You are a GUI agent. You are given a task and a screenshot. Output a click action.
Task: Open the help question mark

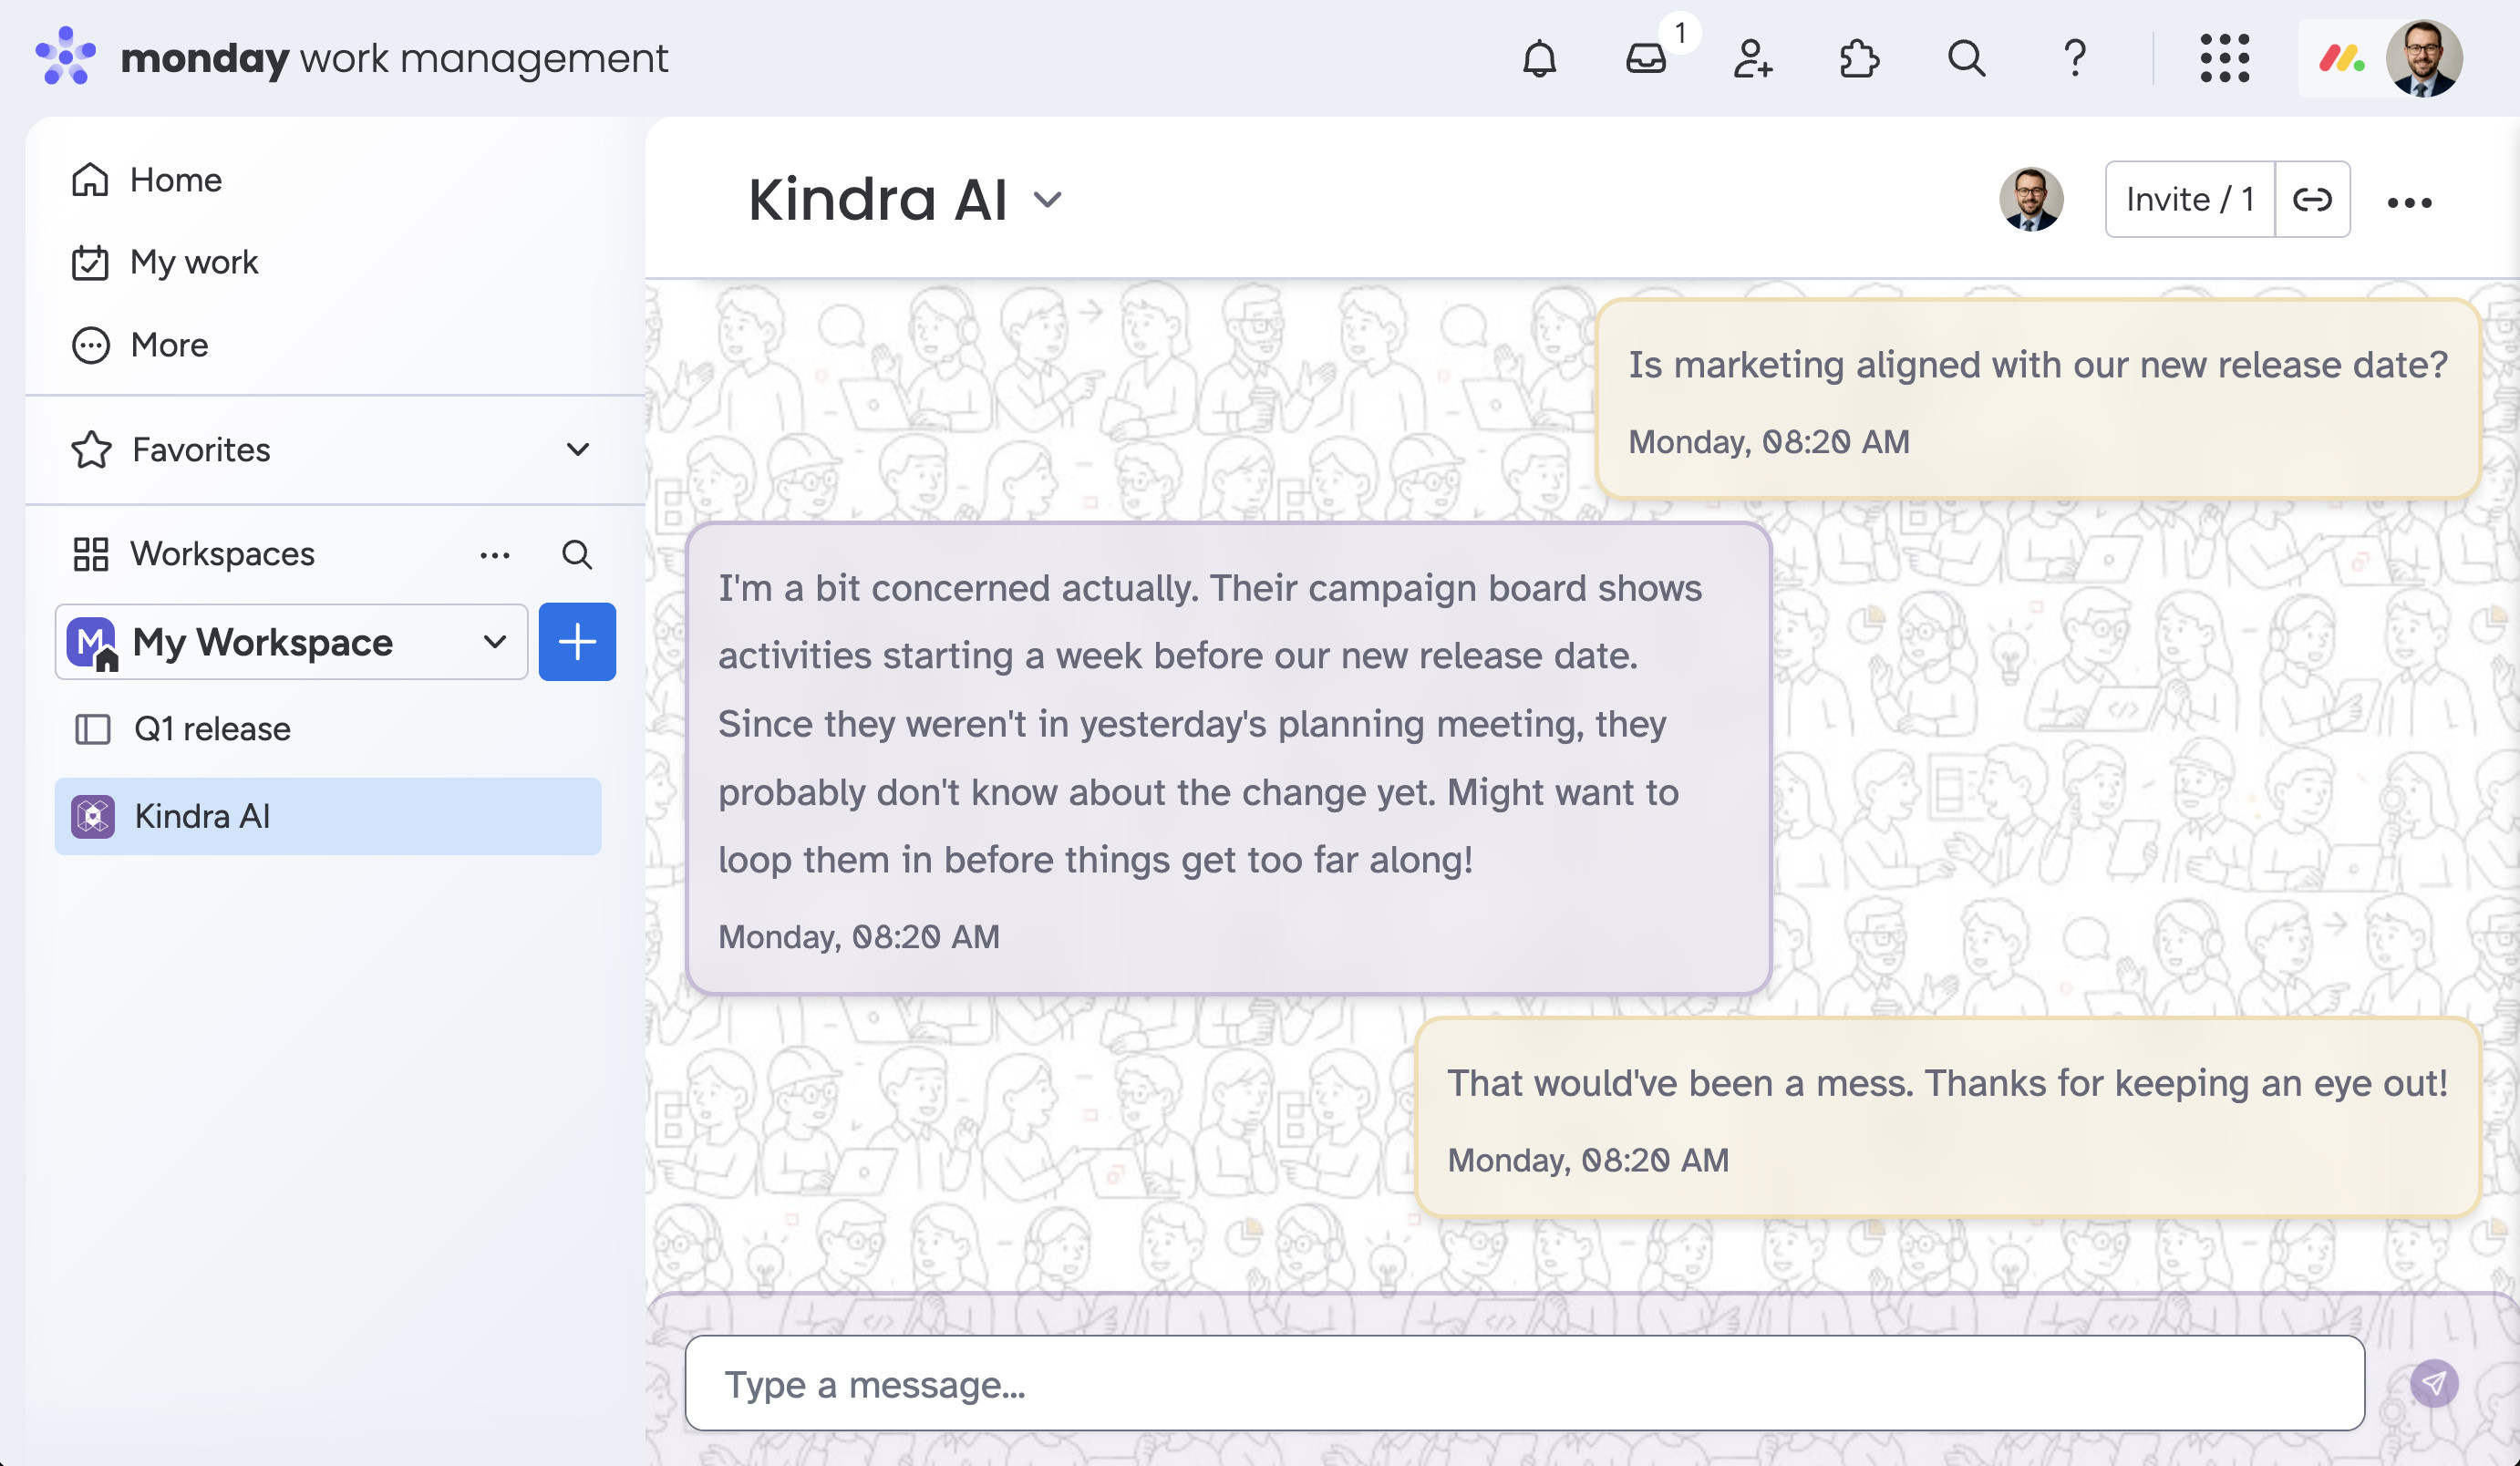[2075, 58]
